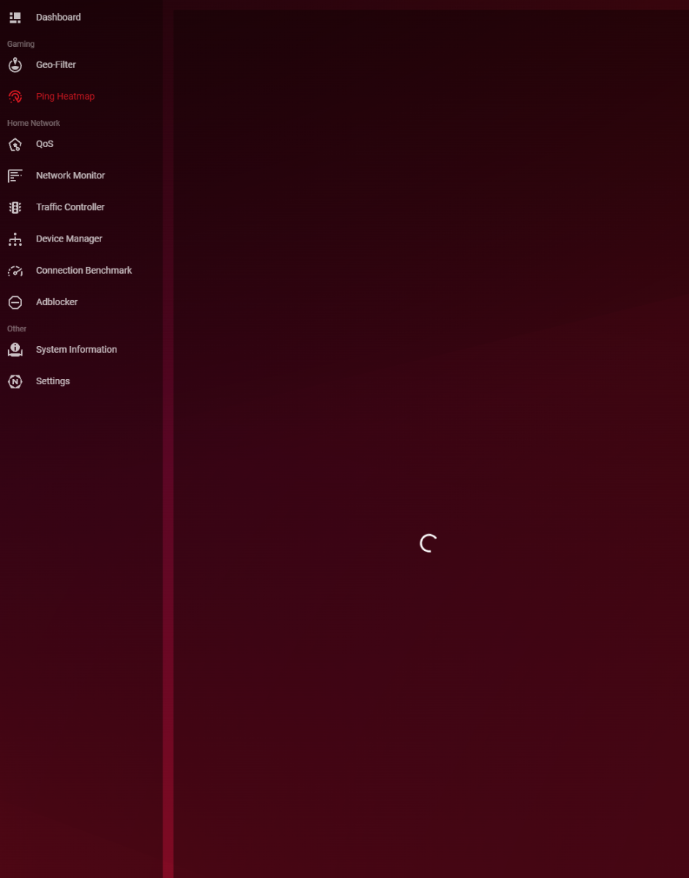
Task: Click the Ping Heatmap fingerprint icon
Action: pos(15,97)
